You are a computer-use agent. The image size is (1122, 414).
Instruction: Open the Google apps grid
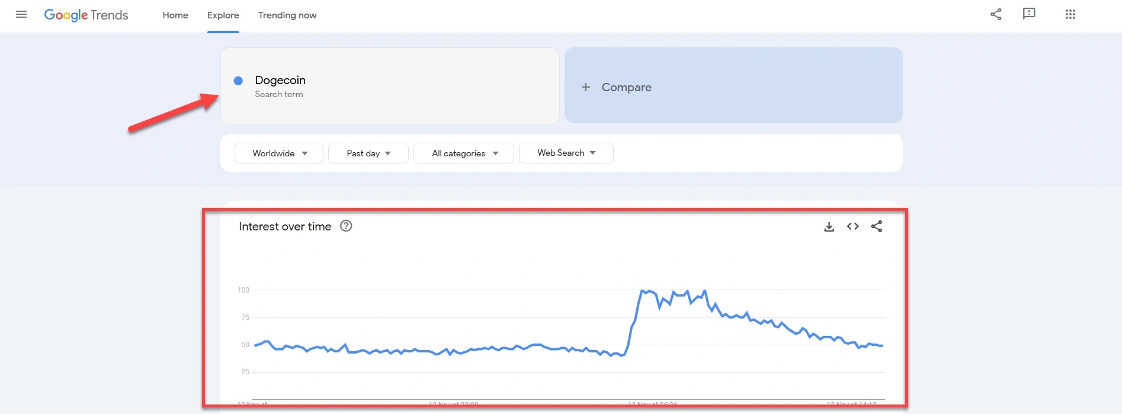pos(1070,15)
